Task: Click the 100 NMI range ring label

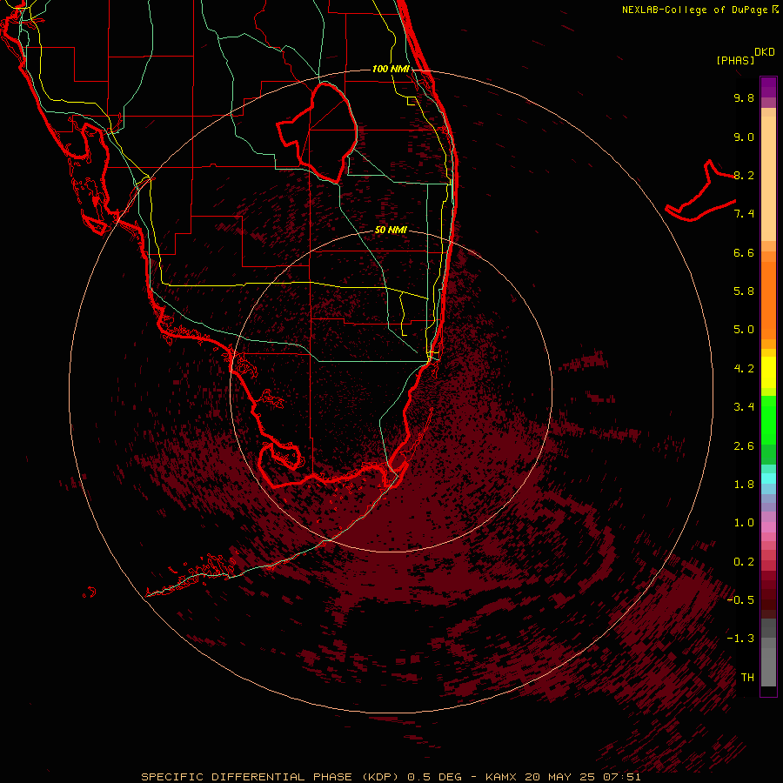Action: (x=391, y=69)
